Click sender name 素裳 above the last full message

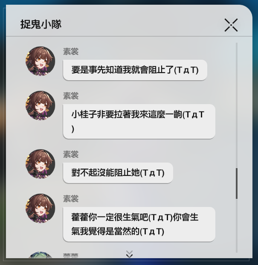(71, 198)
